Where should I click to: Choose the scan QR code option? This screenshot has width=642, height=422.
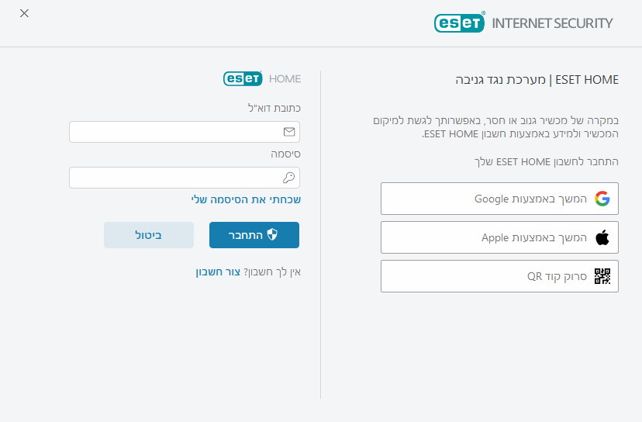click(x=499, y=276)
